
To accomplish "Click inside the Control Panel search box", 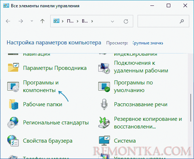I will [x=163, y=21].
